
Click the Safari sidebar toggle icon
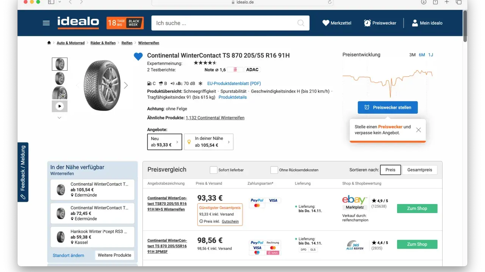click(51, 2)
